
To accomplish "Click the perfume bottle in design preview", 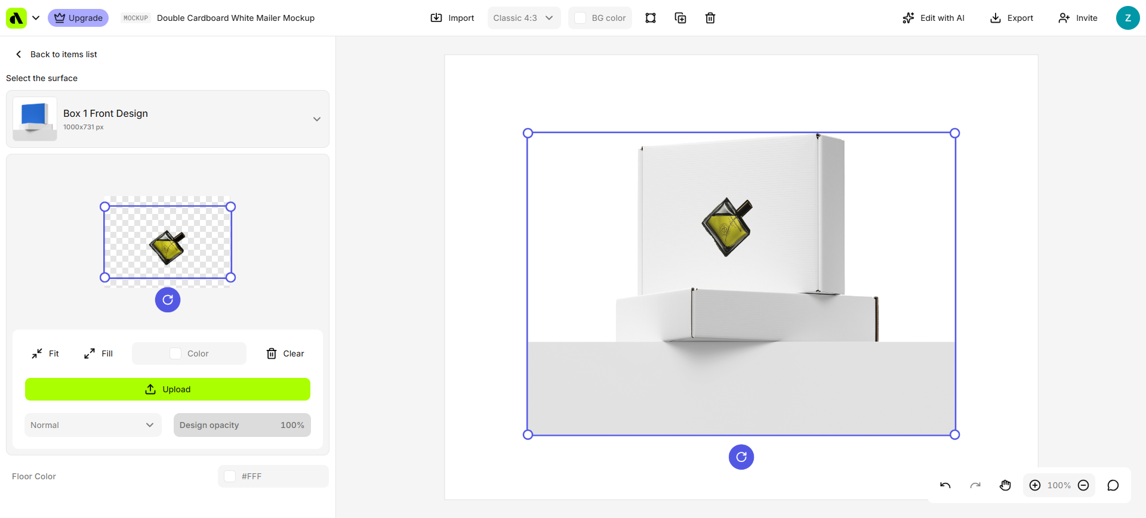I will pyautogui.click(x=168, y=246).
